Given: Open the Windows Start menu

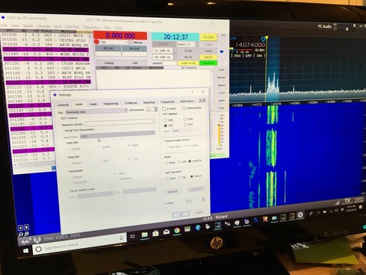Looking at the screenshot, I should (x=25, y=250).
